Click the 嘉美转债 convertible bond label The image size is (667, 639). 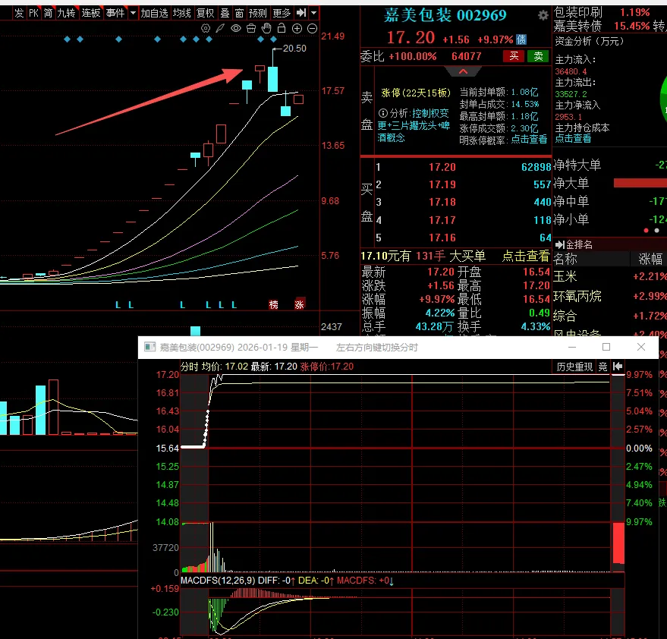pos(578,27)
